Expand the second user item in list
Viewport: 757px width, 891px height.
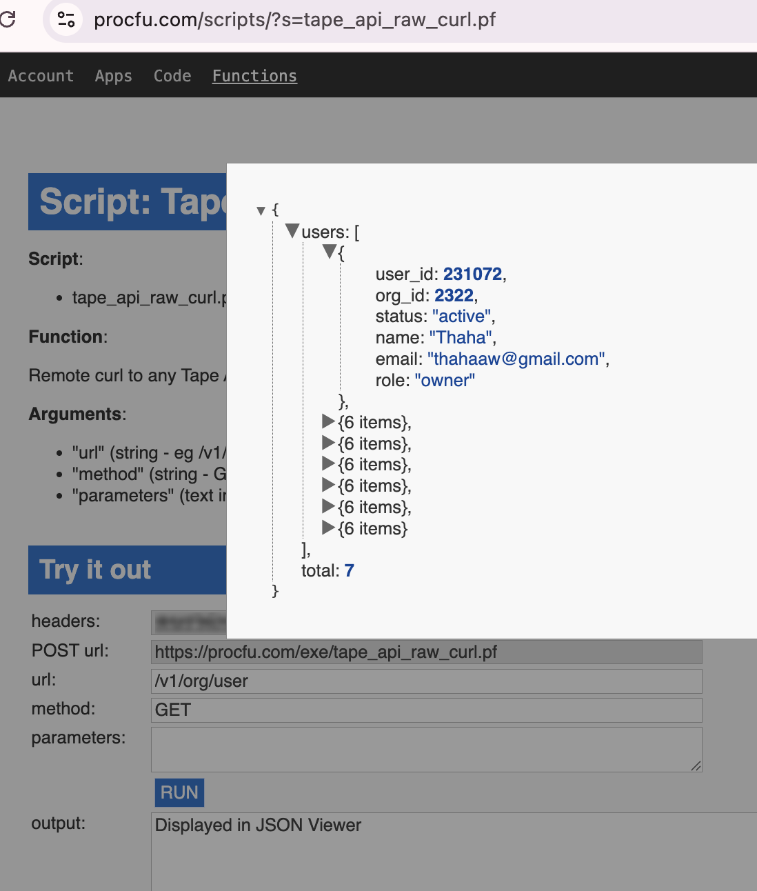328,421
